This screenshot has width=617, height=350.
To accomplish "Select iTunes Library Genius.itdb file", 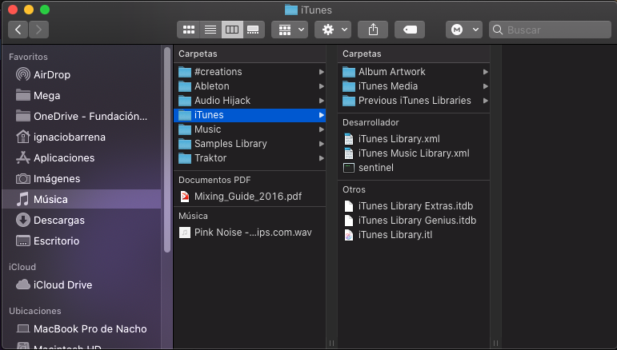I will [414, 221].
